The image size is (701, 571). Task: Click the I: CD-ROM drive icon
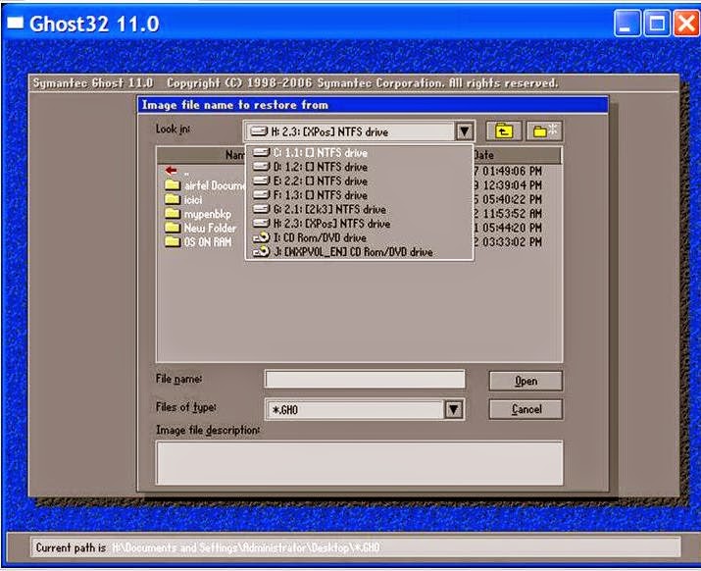(x=261, y=237)
